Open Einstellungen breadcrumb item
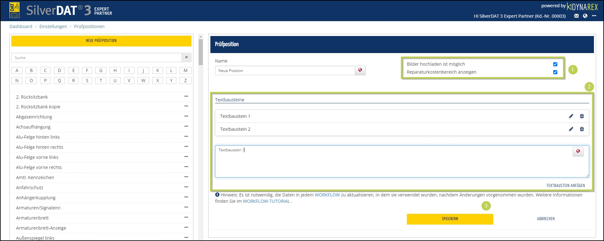The image size is (604, 241). pos(53,27)
